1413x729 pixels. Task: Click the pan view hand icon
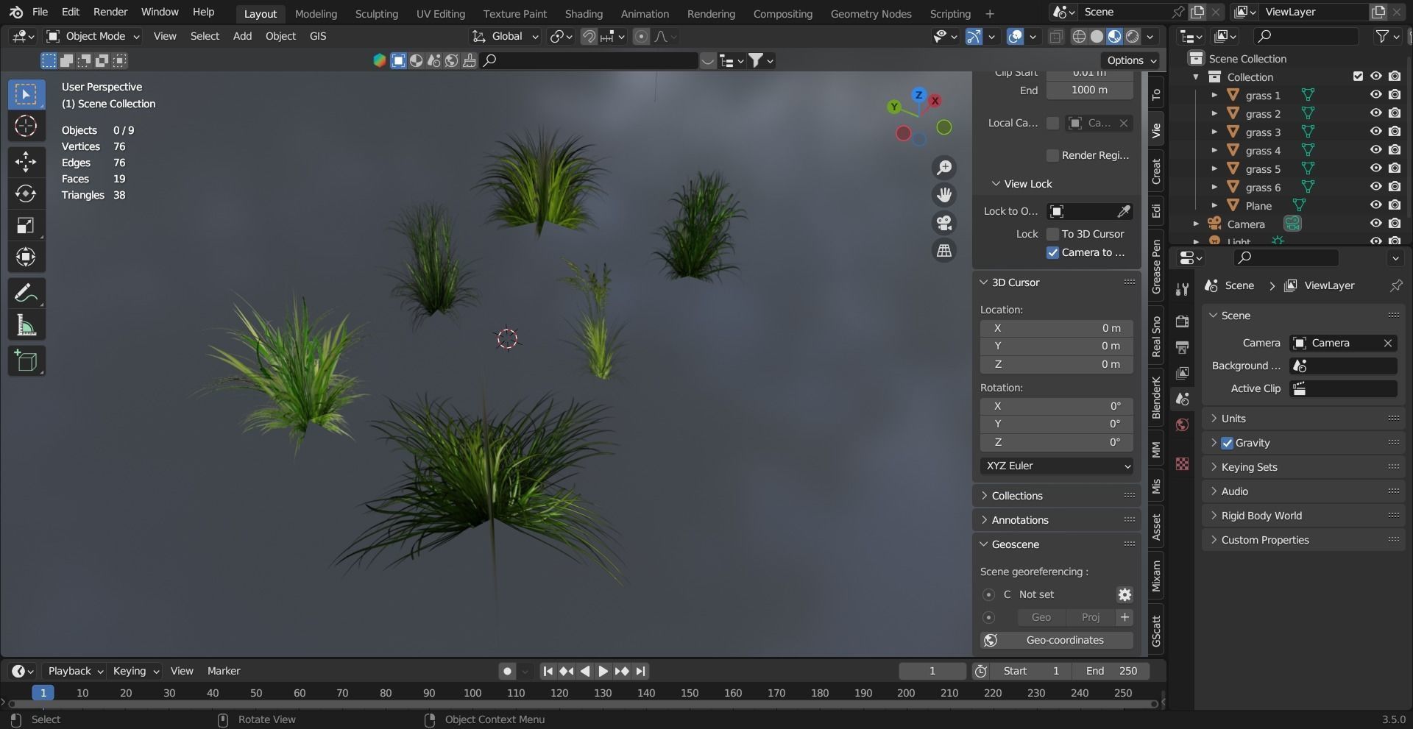944,195
